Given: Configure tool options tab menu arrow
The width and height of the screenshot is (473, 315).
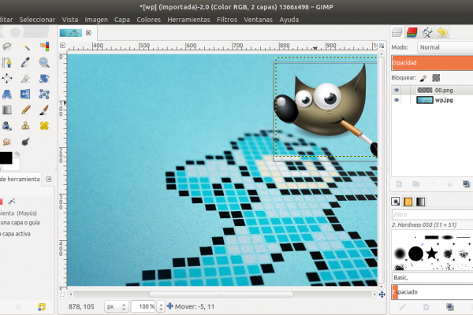Looking at the screenshot, I should [49, 179].
